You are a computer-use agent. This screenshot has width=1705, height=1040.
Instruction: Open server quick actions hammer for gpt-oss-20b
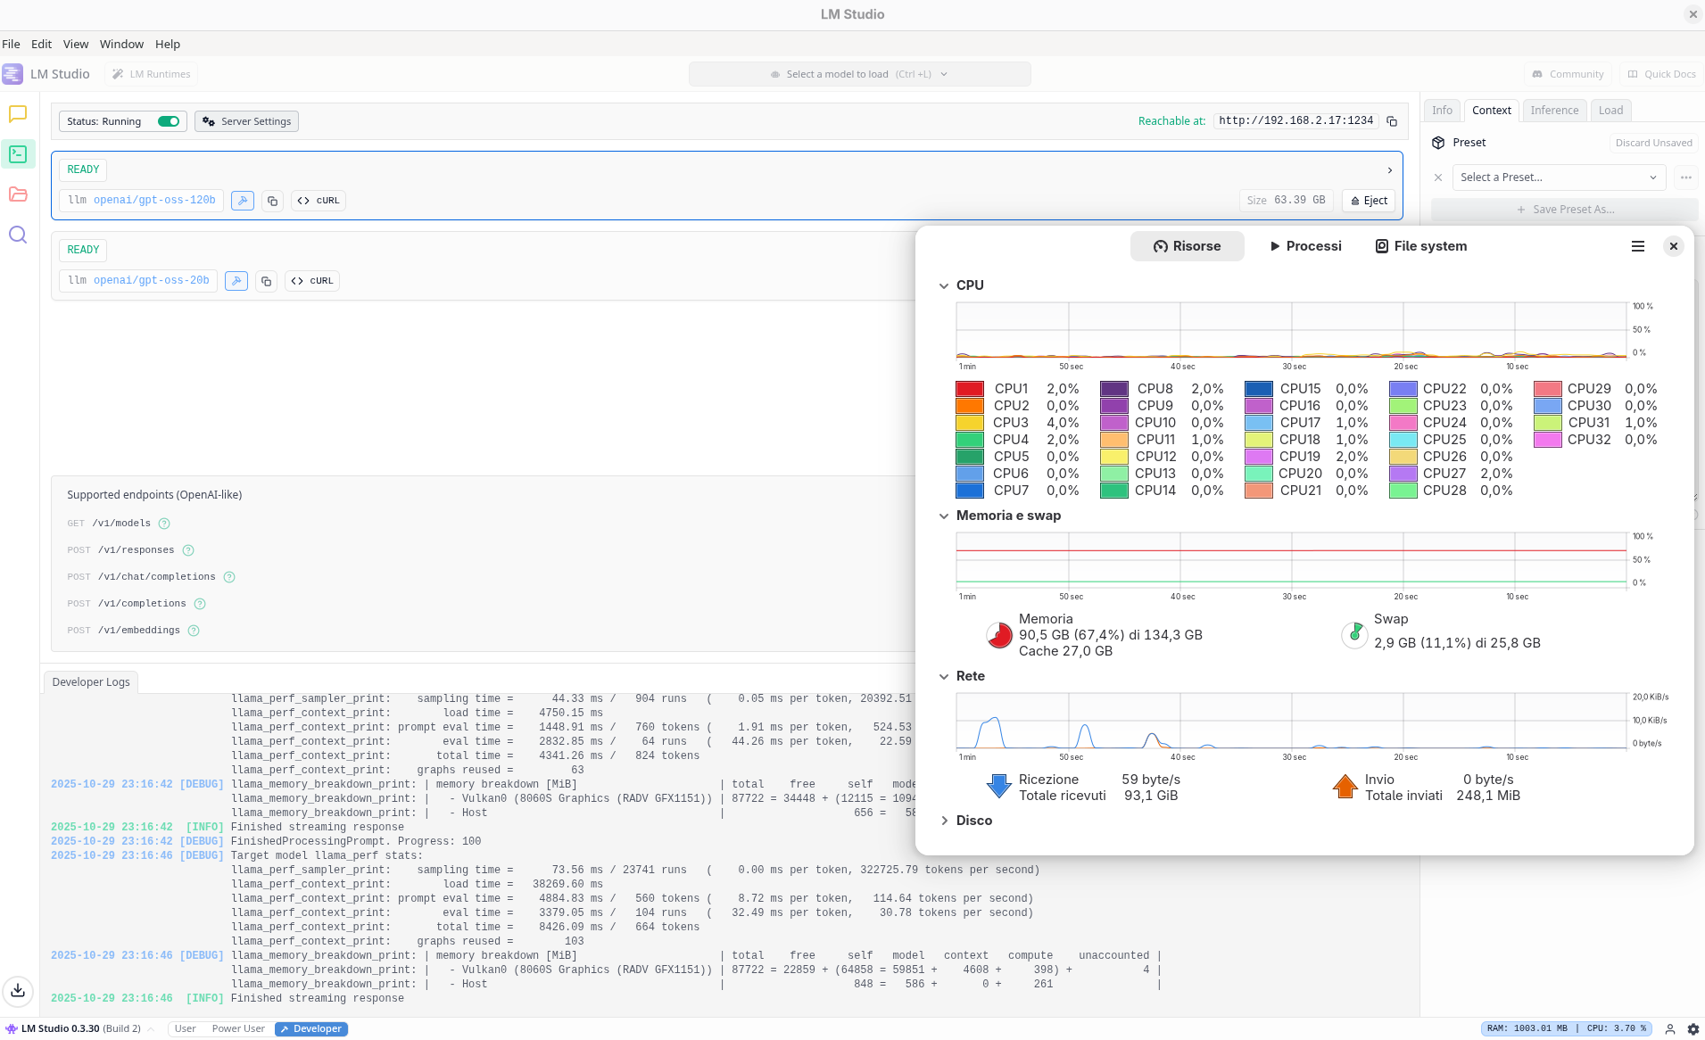pos(236,280)
